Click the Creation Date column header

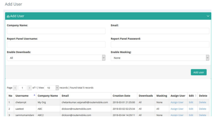click(124, 96)
